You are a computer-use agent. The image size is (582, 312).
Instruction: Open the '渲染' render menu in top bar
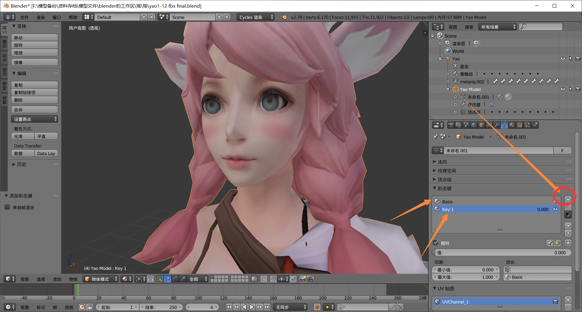tap(41, 17)
